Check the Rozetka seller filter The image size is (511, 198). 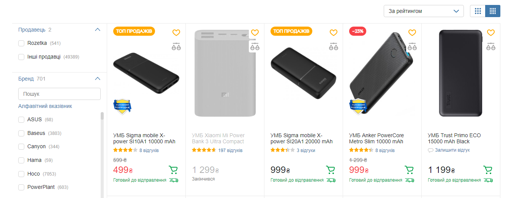point(21,43)
